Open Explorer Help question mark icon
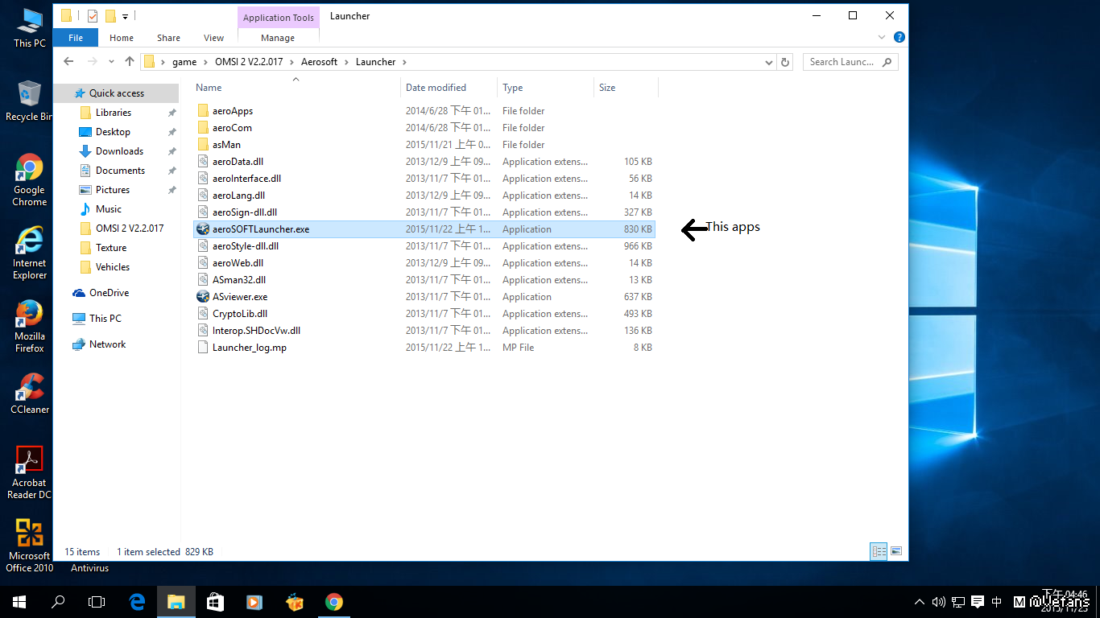The width and height of the screenshot is (1100, 618). (899, 37)
